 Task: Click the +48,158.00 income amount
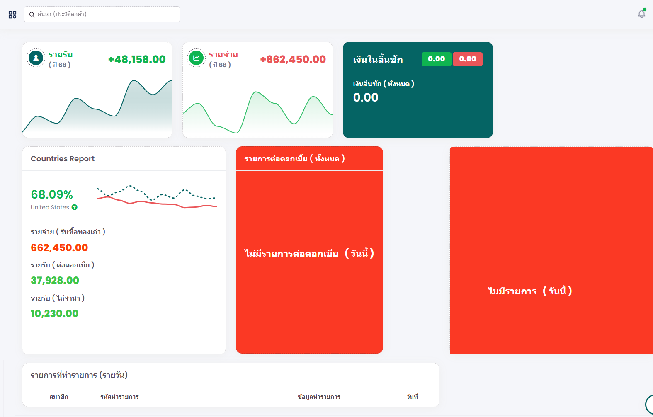pyautogui.click(x=137, y=60)
